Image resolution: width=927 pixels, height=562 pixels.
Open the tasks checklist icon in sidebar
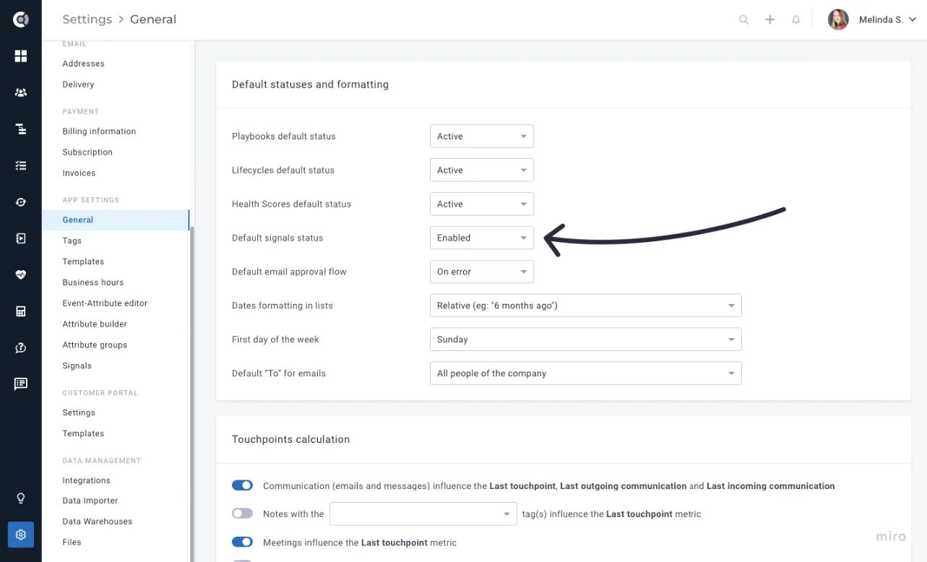pos(21,165)
